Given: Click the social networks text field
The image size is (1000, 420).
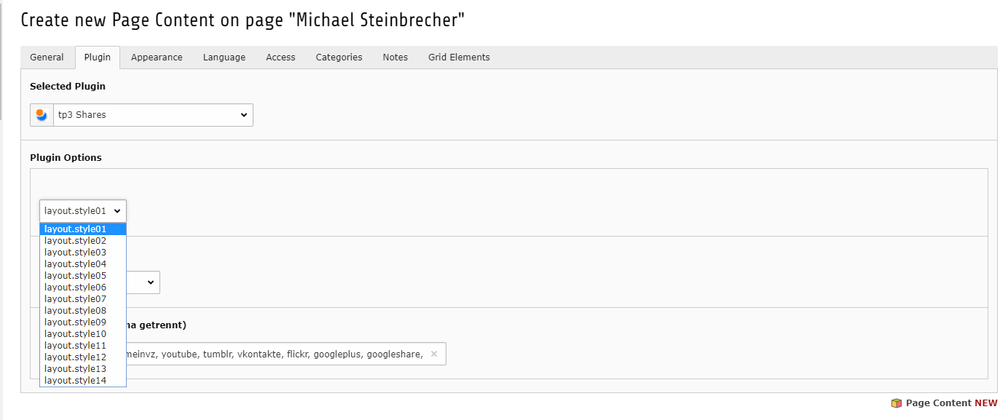Looking at the screenshot, I should pos(277,354).
